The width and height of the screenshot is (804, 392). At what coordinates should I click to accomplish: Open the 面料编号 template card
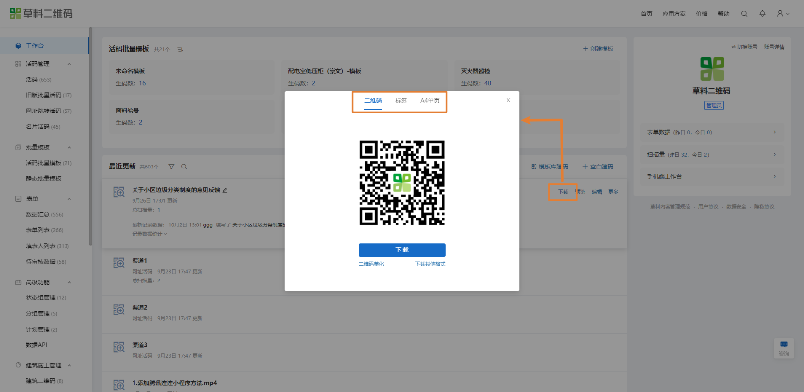coord(192,116)
